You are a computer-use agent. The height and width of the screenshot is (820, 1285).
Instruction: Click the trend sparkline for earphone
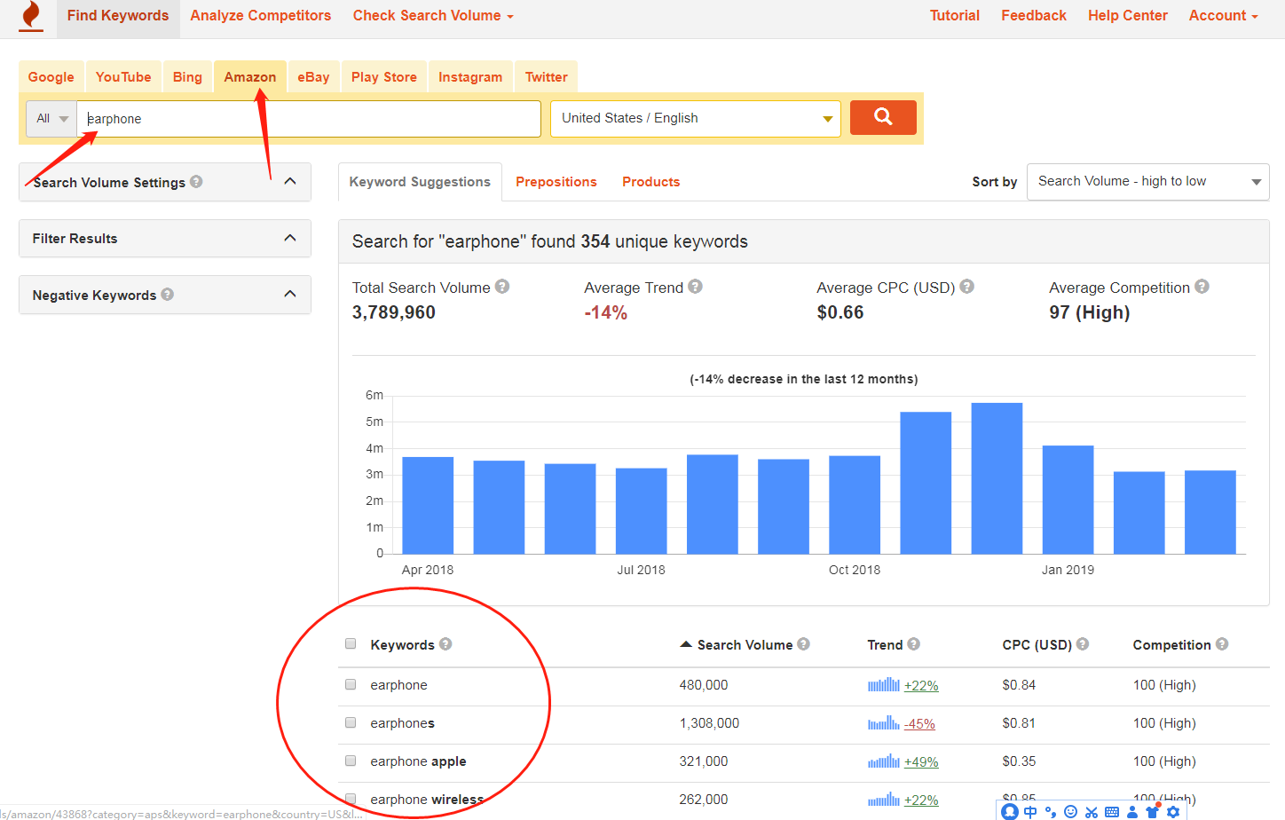[x=884, y=684]
